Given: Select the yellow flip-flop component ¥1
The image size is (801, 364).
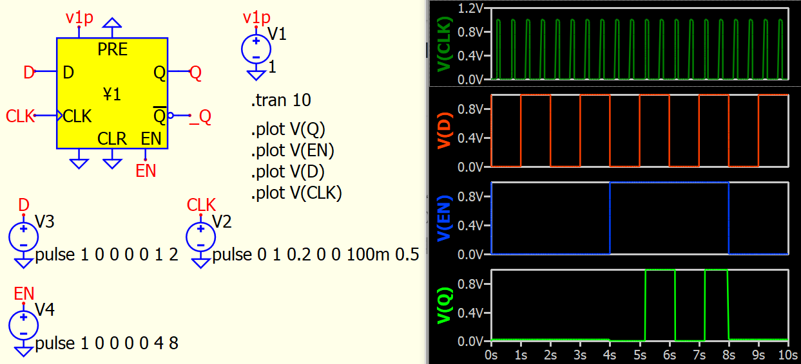Looking at the screenshot, I should [112, 93].
